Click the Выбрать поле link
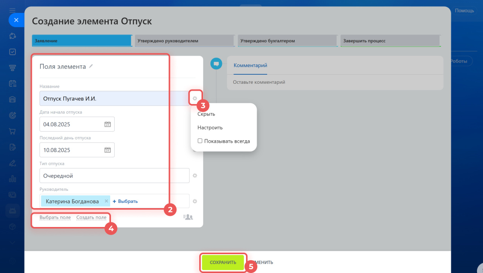 55,218
